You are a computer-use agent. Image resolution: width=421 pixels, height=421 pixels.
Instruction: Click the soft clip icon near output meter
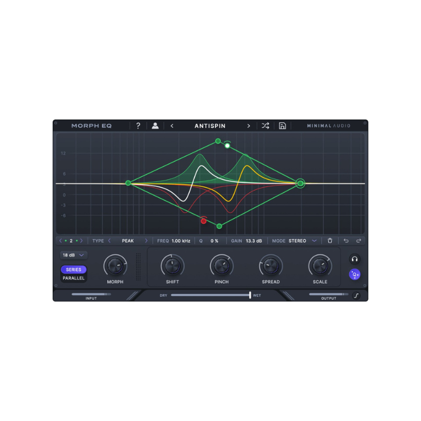pyautogui.click(x=356, y=295)
